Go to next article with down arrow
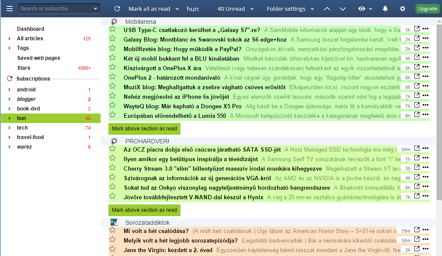The height and width of the screenshot is (256, 442). (343, 9)
